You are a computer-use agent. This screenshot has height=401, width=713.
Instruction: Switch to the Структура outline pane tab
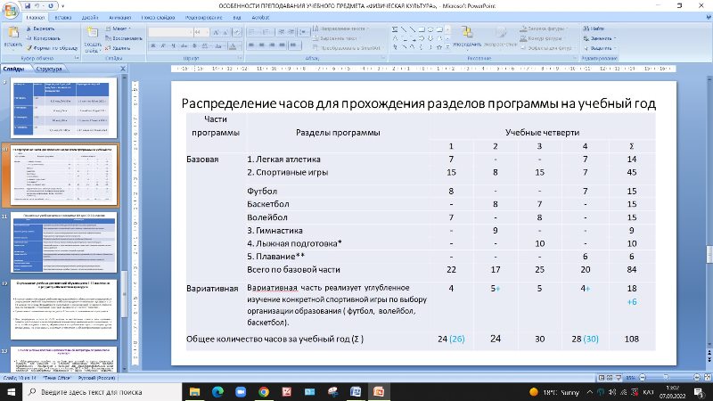[x=49, y=70]
